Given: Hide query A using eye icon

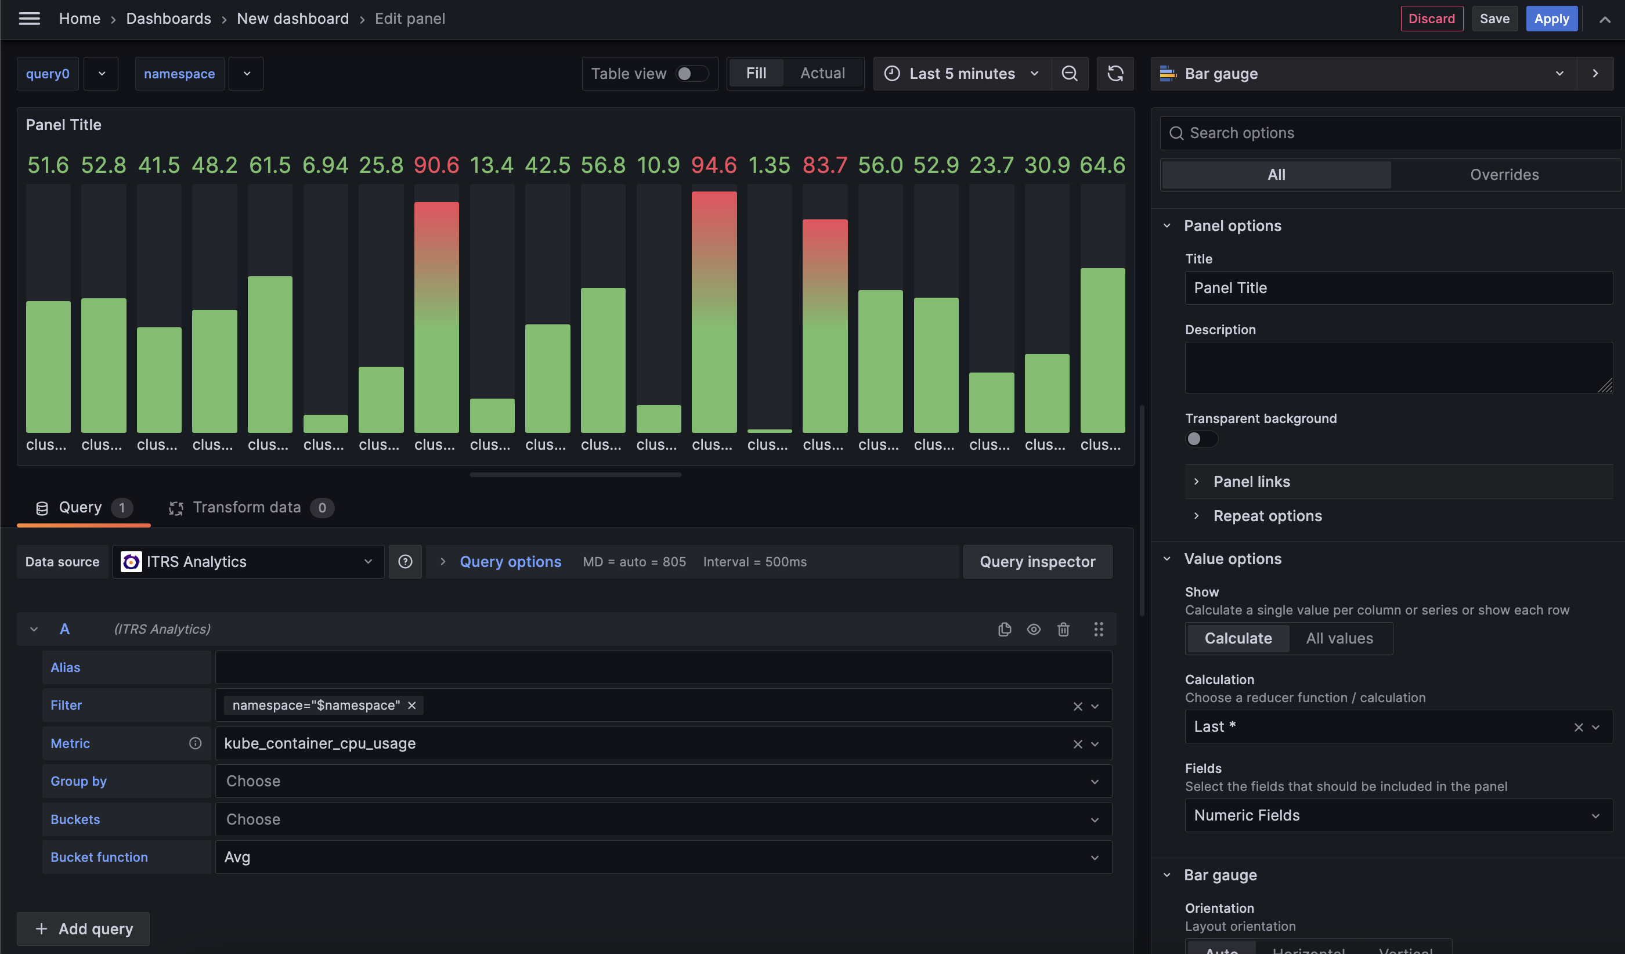Looking at the screenshot, I should (1034, 629).
